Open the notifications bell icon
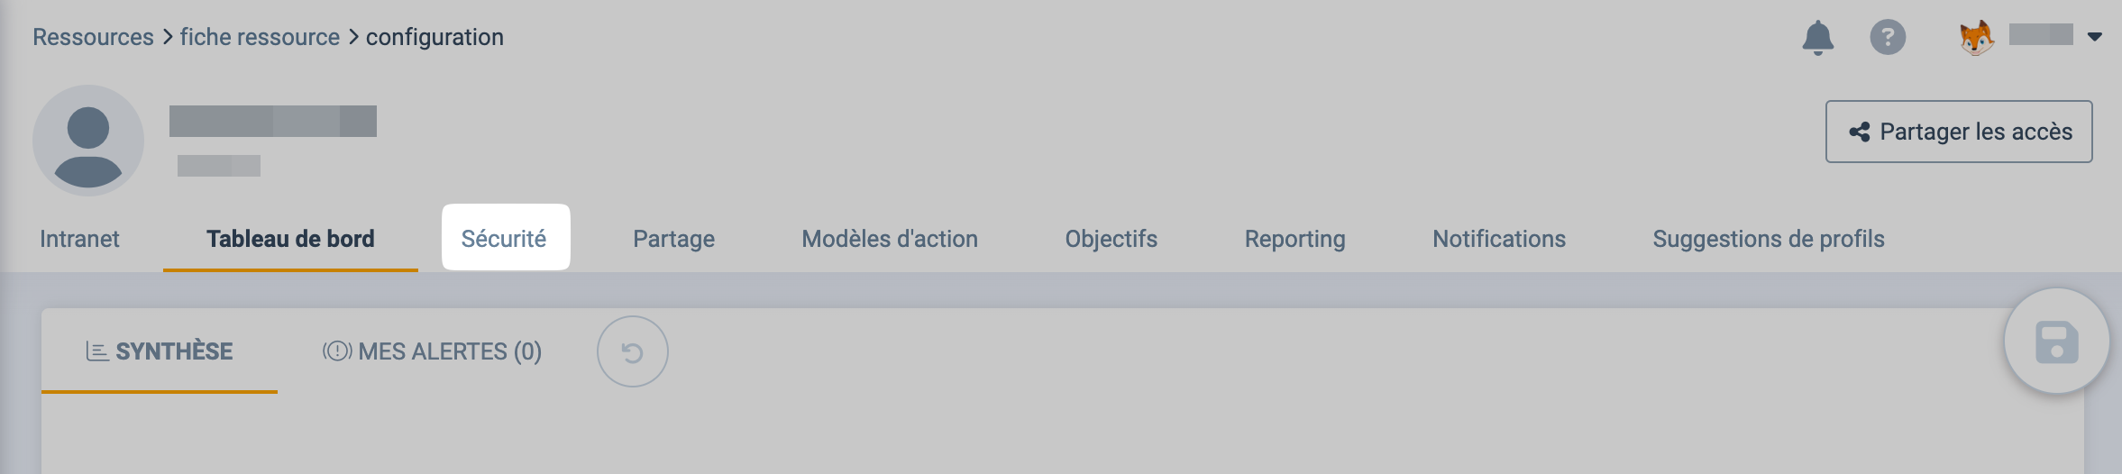Screen dimensions: 2122x474 coord(1817,38)
